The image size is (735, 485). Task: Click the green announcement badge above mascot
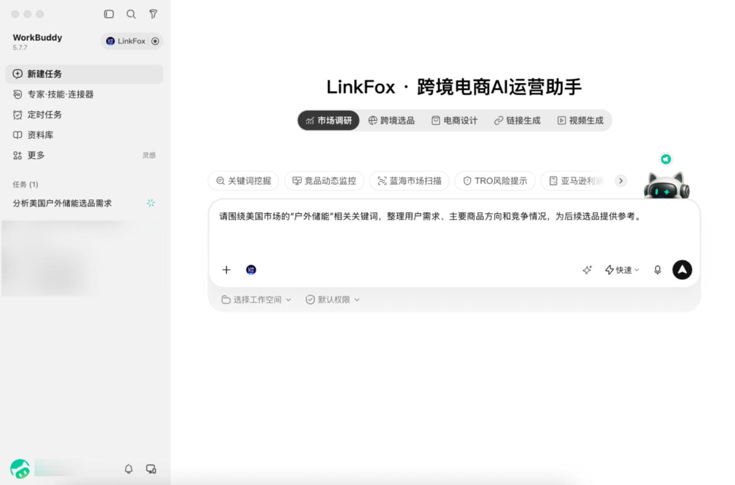666,159
